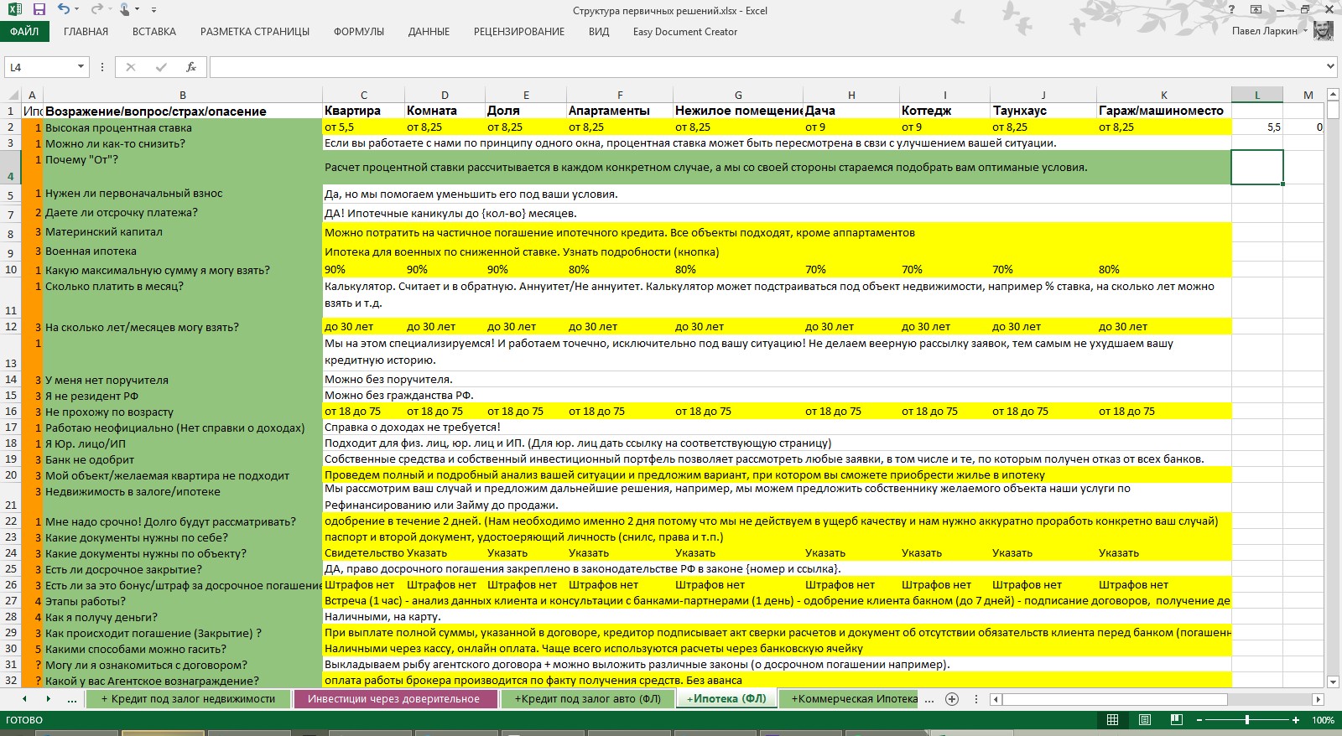Open the ФАЙЛ menu
The width and height of the screenshot is (1342, 736).
[x=24, y=32]
